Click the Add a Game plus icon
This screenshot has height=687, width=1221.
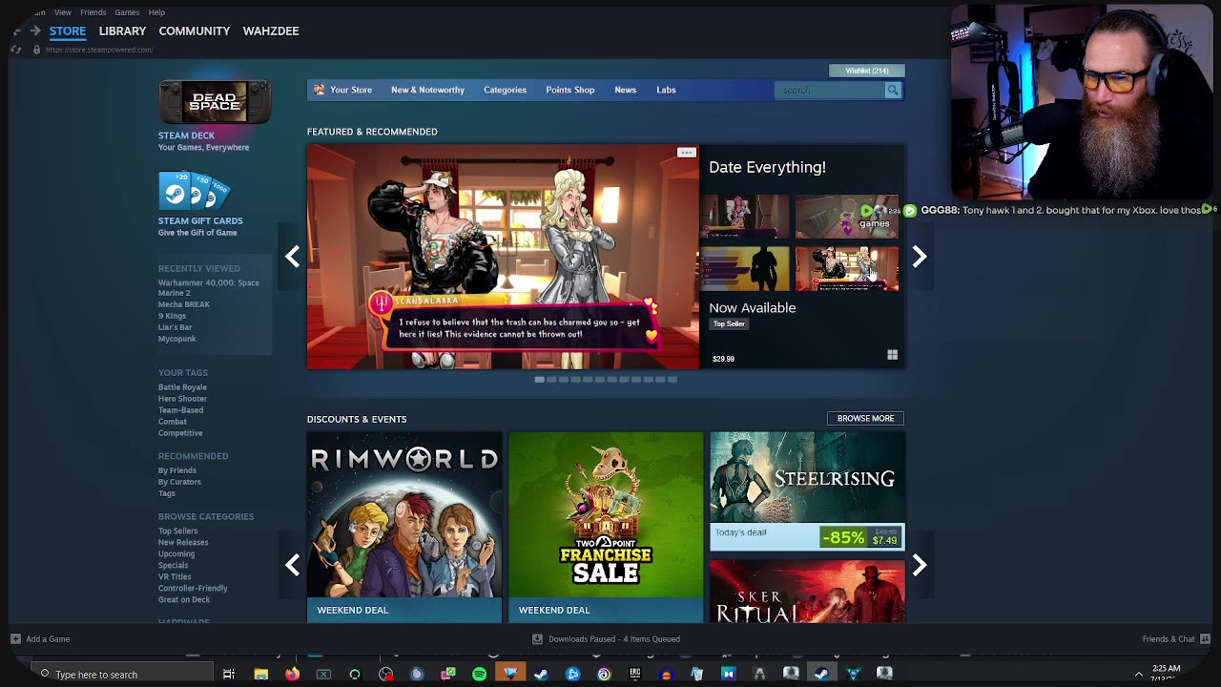15,638
